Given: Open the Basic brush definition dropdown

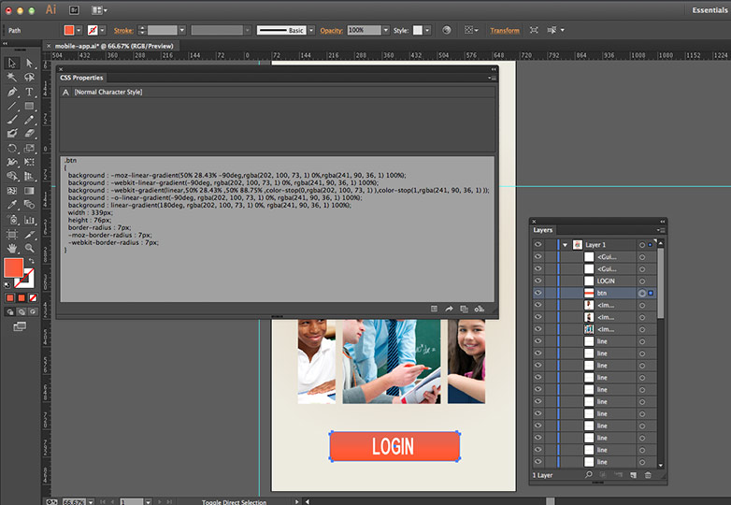Looking at the screenshot, I should coord(311,30).
